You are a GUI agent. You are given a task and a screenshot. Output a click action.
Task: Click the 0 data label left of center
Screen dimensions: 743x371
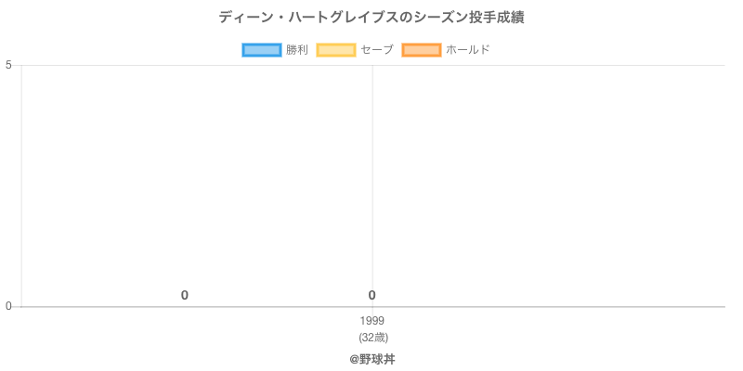coord(185,296)
